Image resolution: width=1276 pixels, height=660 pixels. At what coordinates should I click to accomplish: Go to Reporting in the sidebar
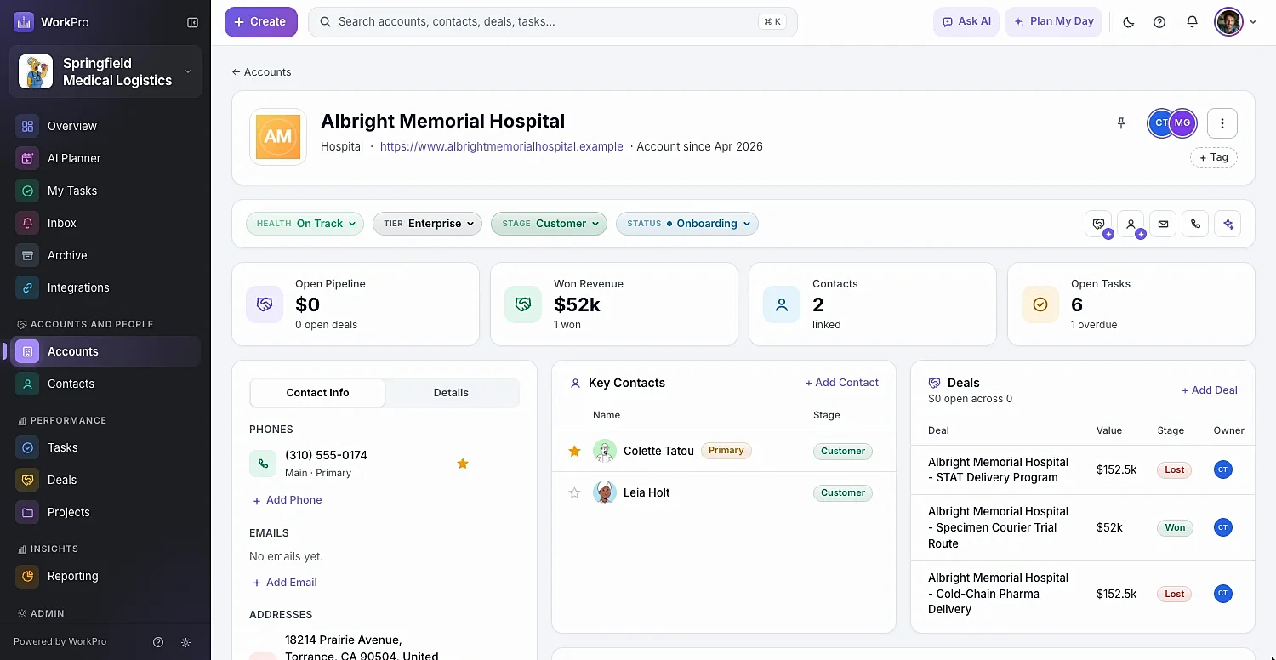(x=105, y=576)
